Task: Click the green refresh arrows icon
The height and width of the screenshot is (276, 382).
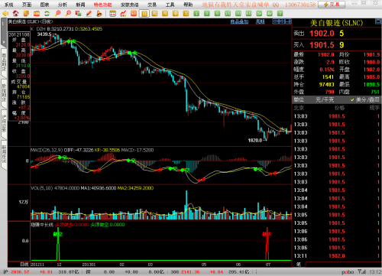Action: pyautogui.click(x=47, y=14)
